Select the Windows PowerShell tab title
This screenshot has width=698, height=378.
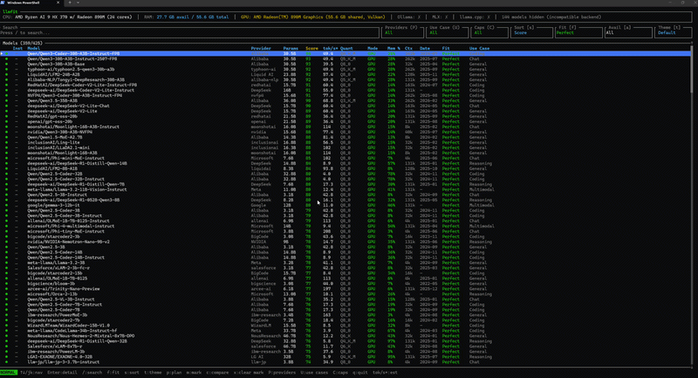pos(24,3)
